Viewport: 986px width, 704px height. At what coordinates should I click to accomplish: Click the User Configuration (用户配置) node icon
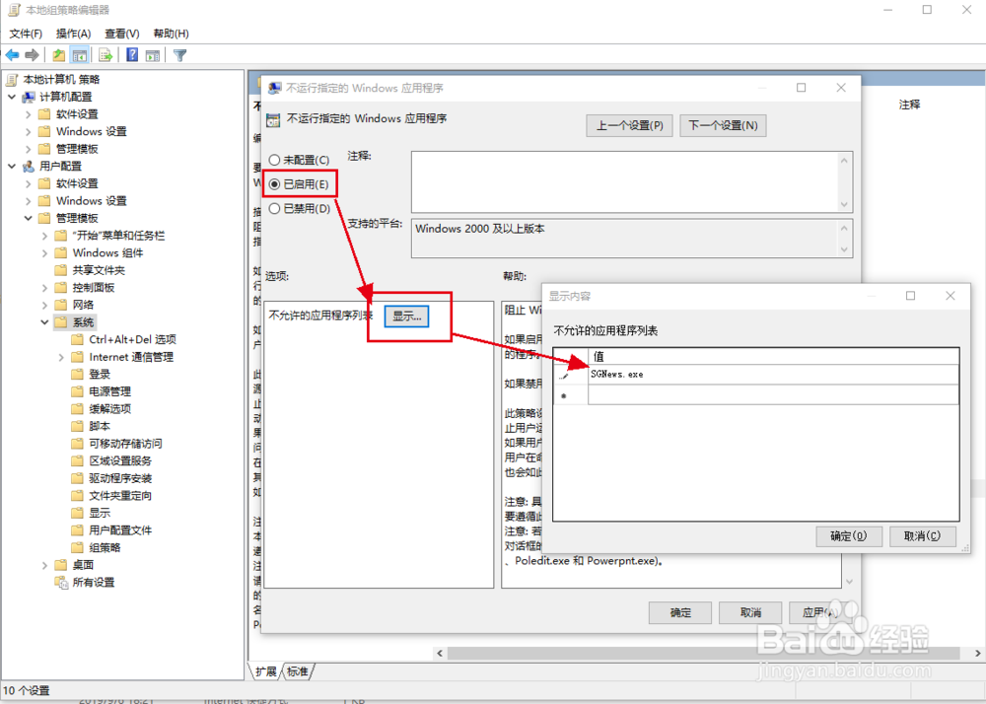click(29, 166)
